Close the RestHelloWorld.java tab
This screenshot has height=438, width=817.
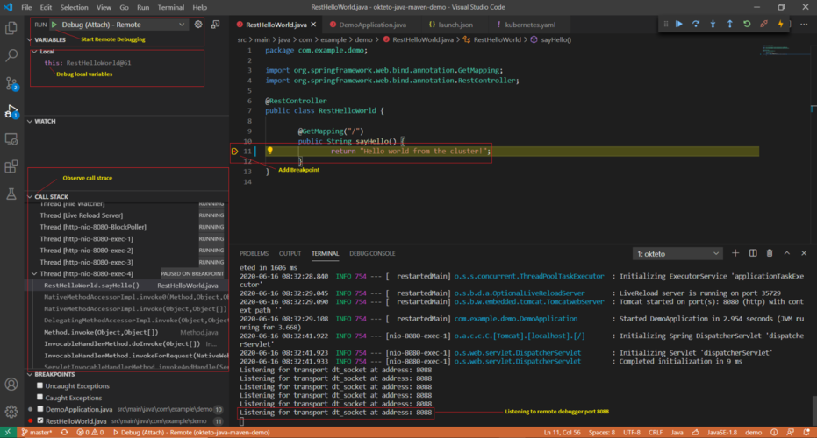(313, 25)
